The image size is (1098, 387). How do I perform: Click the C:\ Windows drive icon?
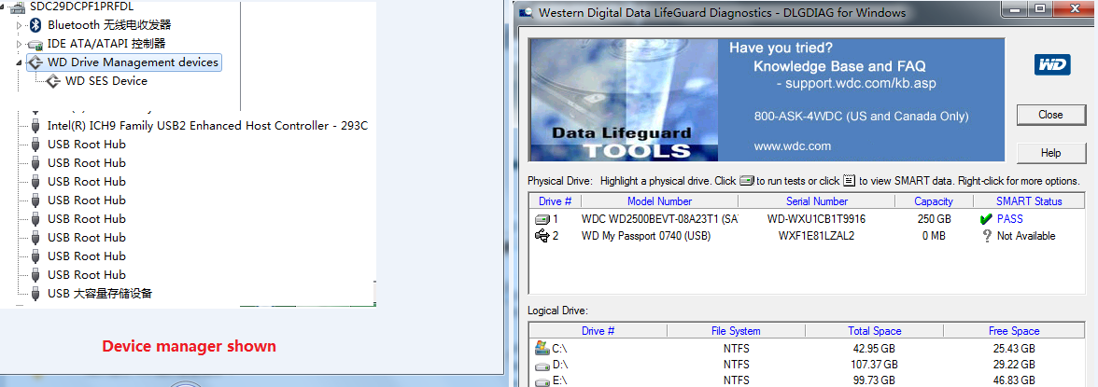[542, 347]
